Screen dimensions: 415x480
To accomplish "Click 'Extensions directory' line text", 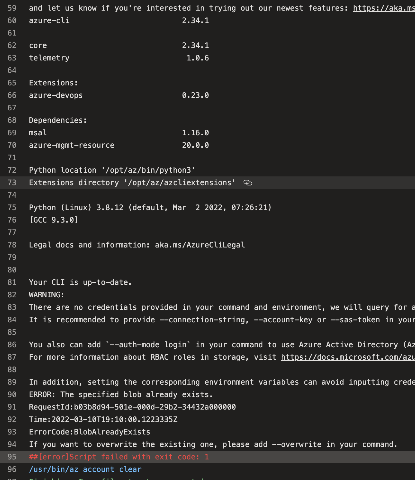I will point(132,183).
